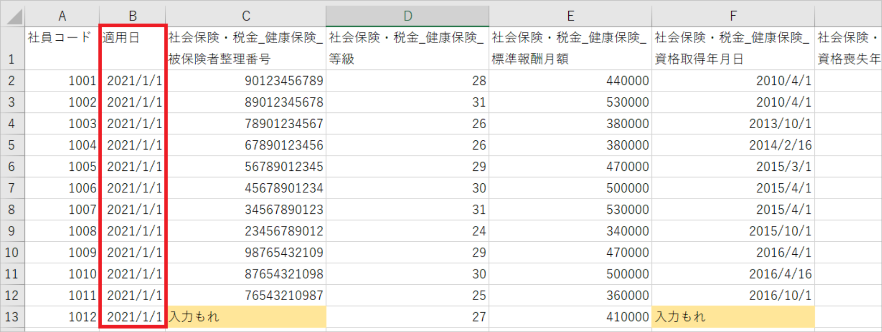Viewport: 882px width, 332px height.
Task: Select employee code cell 1012
Action: [x=62, y=317]
